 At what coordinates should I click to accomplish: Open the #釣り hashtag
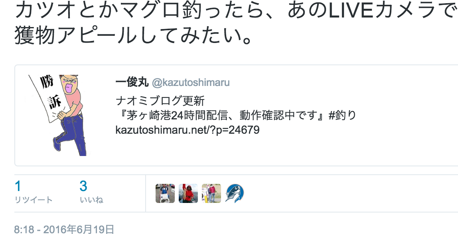tap(342, 115)
